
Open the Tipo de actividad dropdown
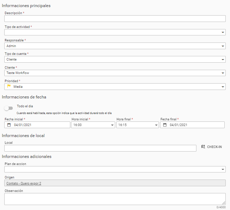(x=115, y=32)
